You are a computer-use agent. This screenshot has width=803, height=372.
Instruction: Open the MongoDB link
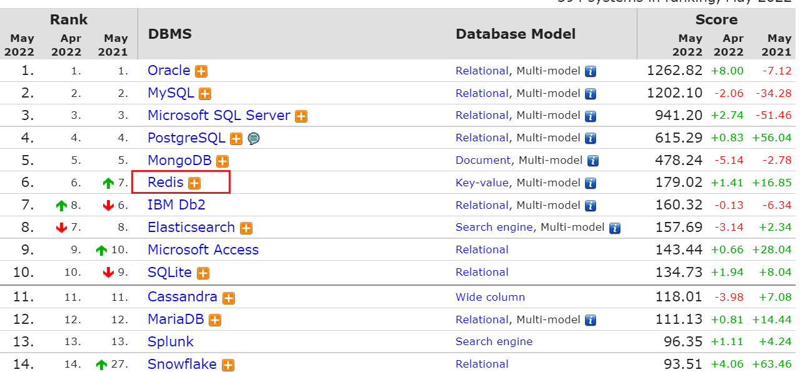click(179, 160)
